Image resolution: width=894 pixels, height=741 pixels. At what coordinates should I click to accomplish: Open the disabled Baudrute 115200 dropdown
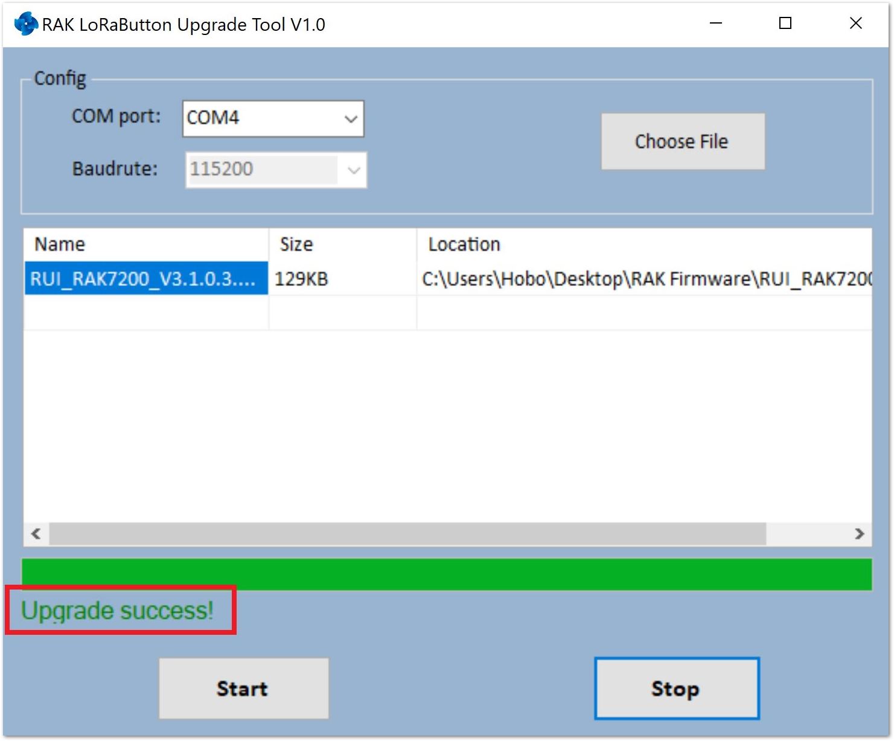tap(276, 170)
